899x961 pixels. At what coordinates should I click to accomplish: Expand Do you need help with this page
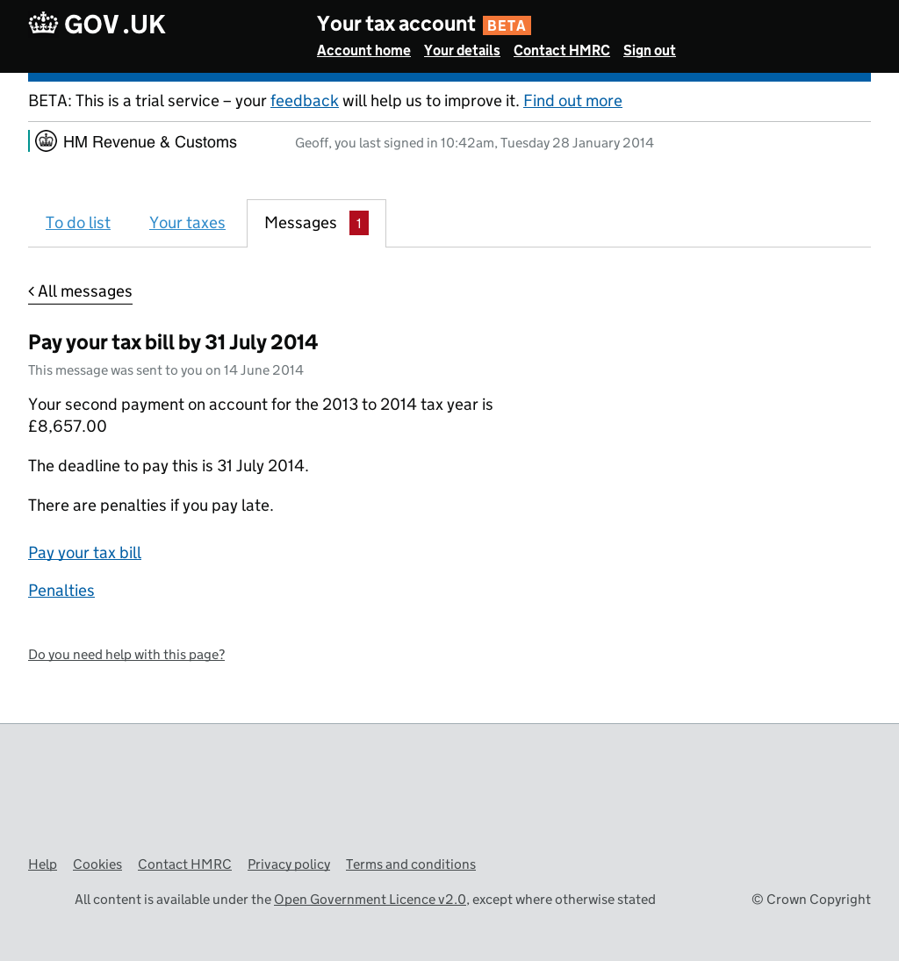tap(126, 655)
